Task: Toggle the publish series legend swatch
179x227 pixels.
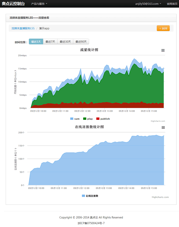Action: (x=98, y=119)
